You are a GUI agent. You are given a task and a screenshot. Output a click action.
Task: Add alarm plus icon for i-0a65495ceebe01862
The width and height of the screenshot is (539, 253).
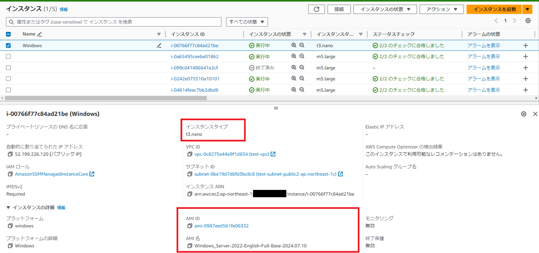click(x=526, y=57)
